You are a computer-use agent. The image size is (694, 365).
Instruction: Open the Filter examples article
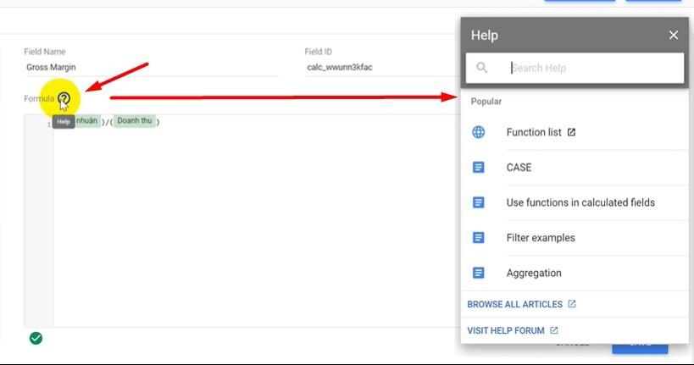[x=541, y=238]
